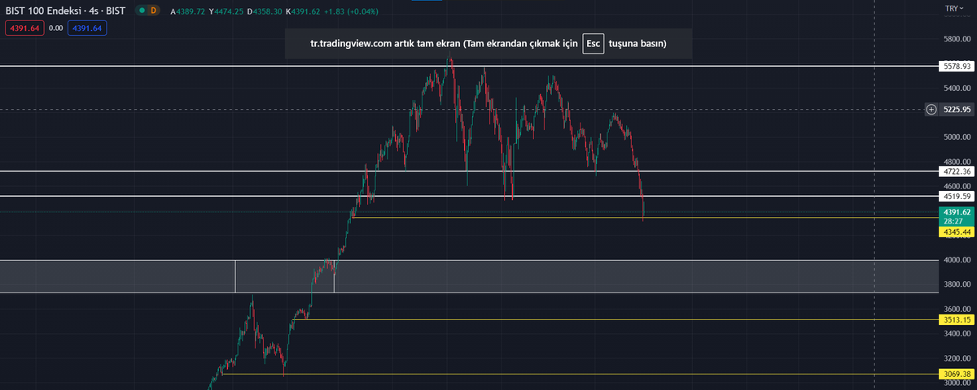Click the change value +1.83 (+0.04%)
977x390 pixels.
(353, 11)
